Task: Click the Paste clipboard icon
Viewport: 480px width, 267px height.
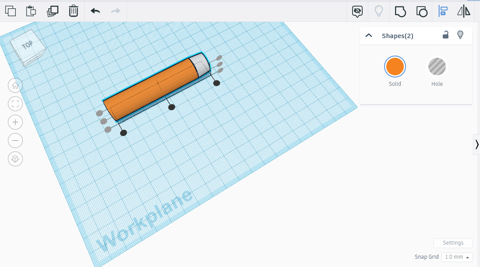Action: point(31,11)
